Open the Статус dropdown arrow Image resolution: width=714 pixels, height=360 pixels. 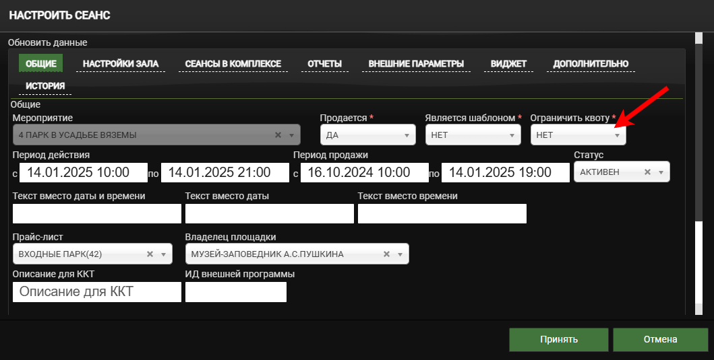coord(661,172)
